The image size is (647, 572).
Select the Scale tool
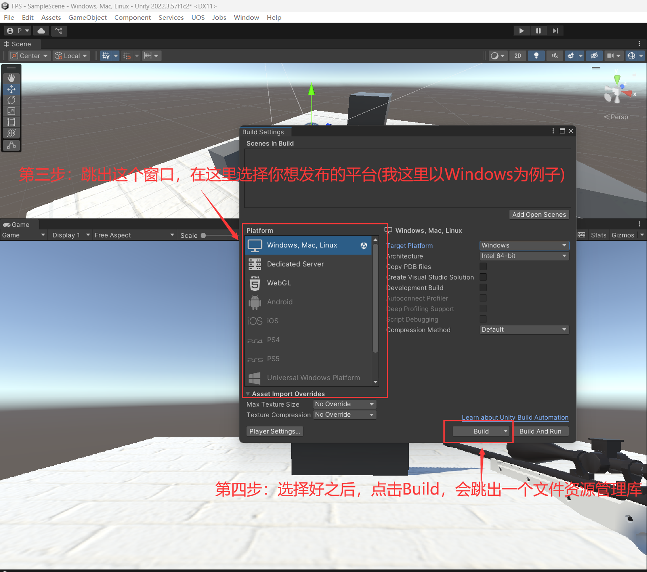(x=11, y=111)
